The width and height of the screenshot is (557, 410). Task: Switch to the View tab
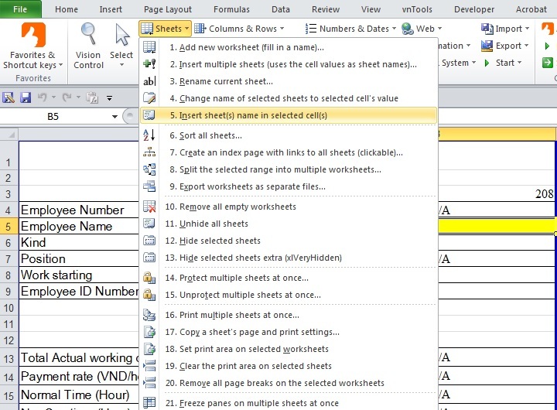(371, 9)
